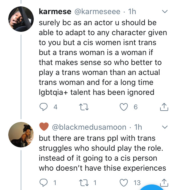
Task: Click the heart emoji display name
Action: pyautogui.click(x=44, y=127)
